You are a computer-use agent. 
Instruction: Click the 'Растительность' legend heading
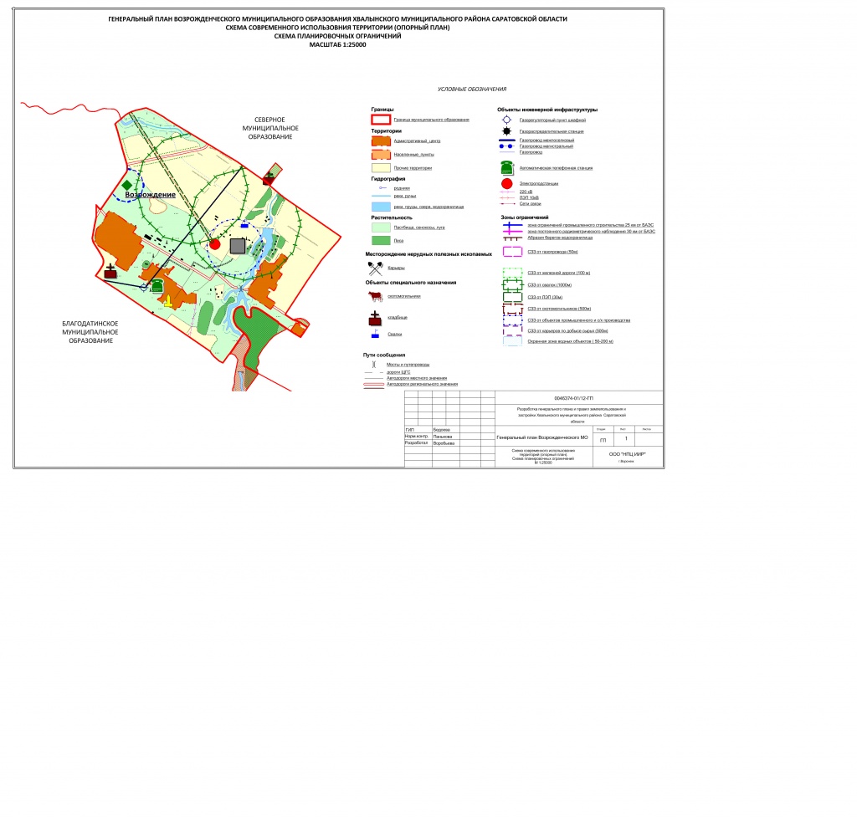[392, 217]
